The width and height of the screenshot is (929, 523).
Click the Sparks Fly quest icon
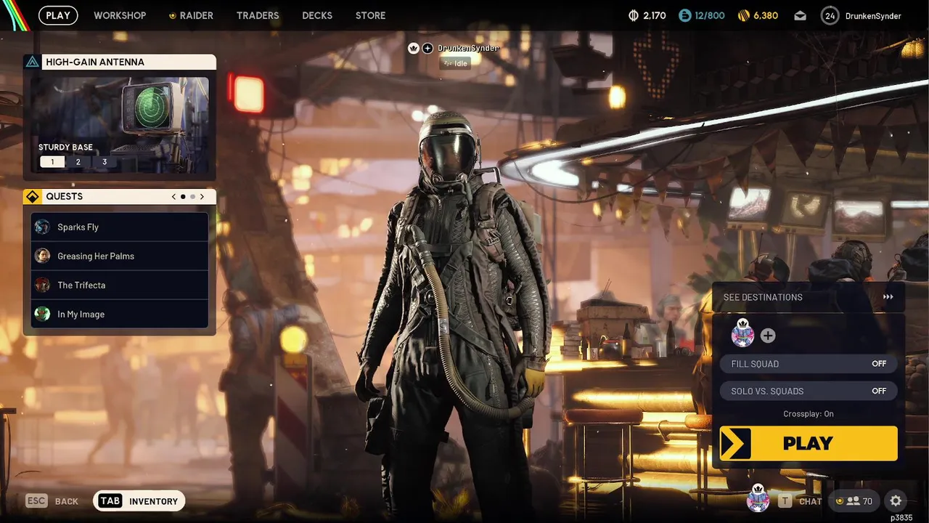tap(43, 227)
